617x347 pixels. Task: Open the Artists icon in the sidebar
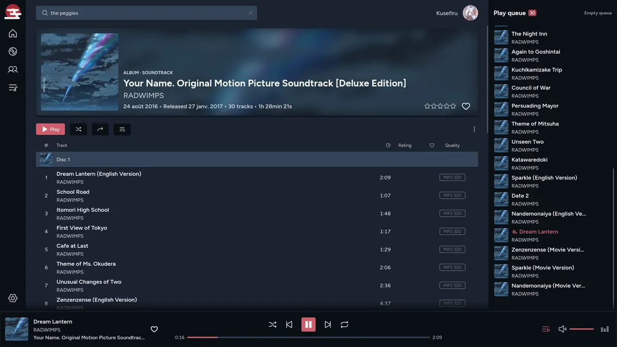(13, 69)
